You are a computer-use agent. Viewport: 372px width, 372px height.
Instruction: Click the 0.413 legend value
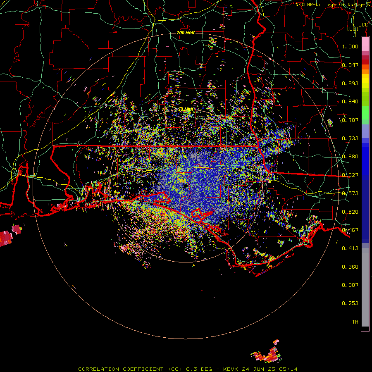point(350,248)
